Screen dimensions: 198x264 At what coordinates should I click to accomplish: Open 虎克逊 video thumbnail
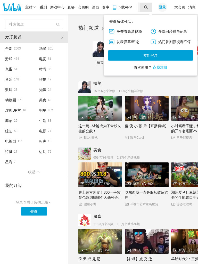pos(147,241)
